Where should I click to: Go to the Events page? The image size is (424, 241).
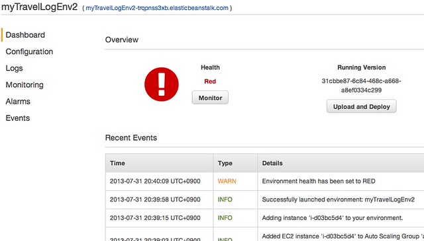coord(18,118)
